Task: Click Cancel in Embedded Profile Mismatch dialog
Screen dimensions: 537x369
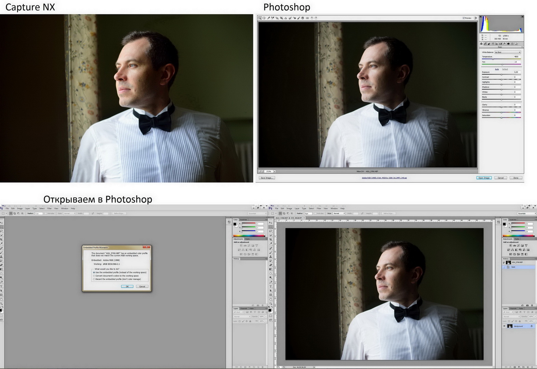Action: click(142, 286)
